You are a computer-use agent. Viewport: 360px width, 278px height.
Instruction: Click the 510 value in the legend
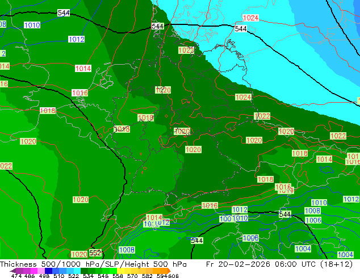(x=59, y=276)
